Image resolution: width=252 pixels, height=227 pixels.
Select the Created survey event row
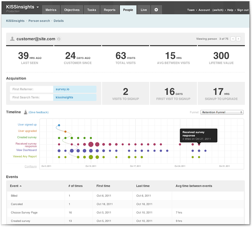[x=125, y=221]
